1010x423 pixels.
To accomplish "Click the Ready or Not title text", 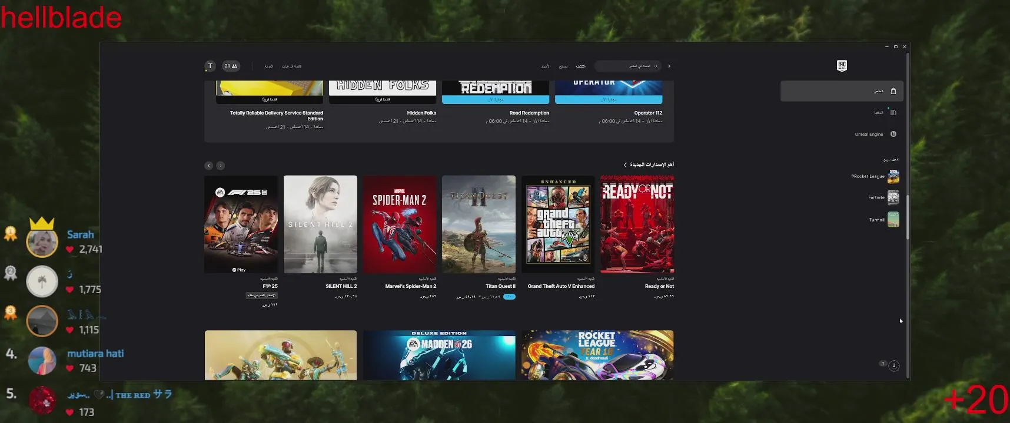I will (659, 286).
